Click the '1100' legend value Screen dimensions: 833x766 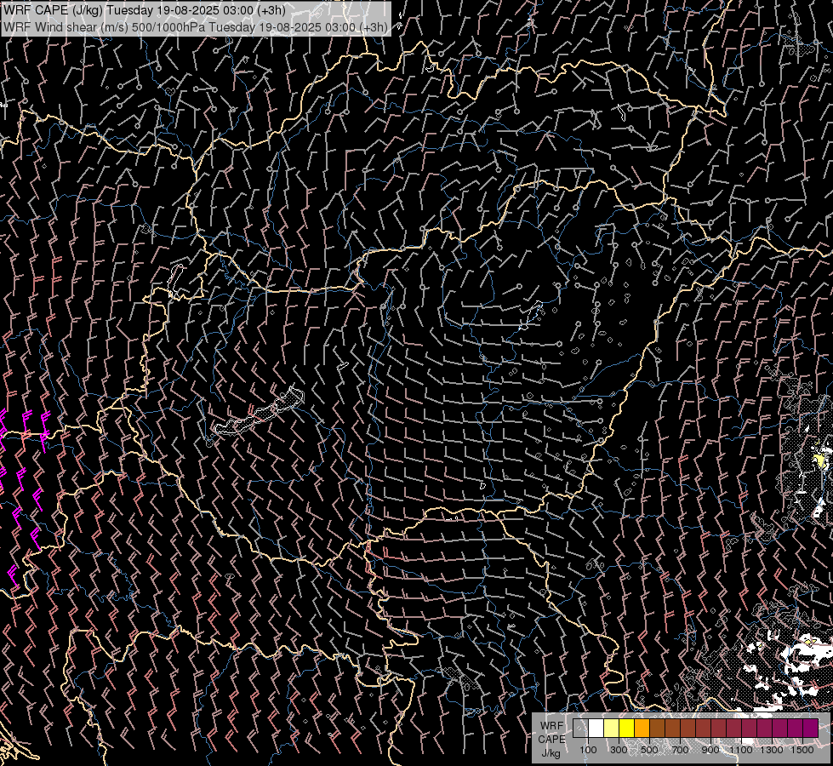pyautogui.click(x=741, y=750)
